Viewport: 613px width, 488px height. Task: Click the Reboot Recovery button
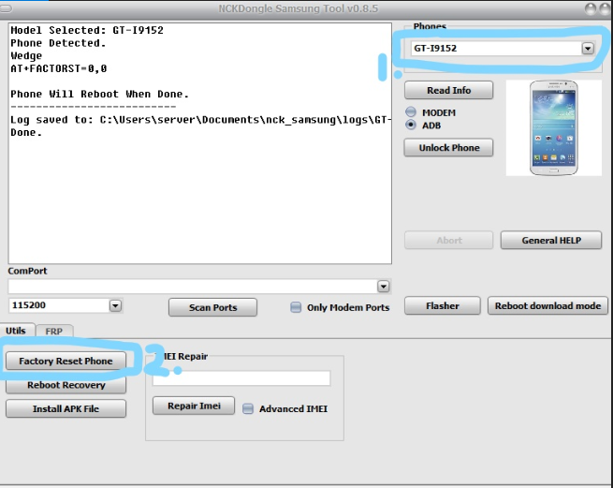[66, 385]
